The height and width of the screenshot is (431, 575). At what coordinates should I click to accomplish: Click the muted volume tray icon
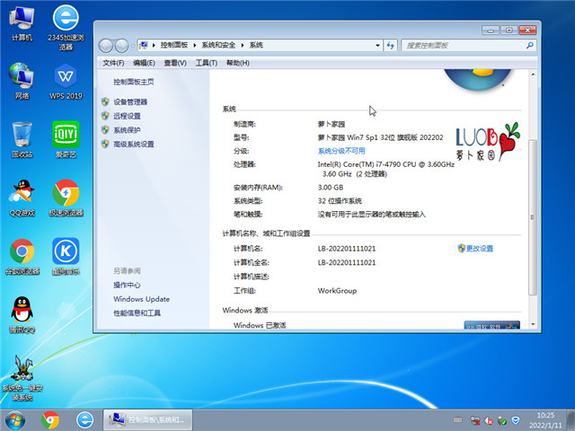pos(489,420)
